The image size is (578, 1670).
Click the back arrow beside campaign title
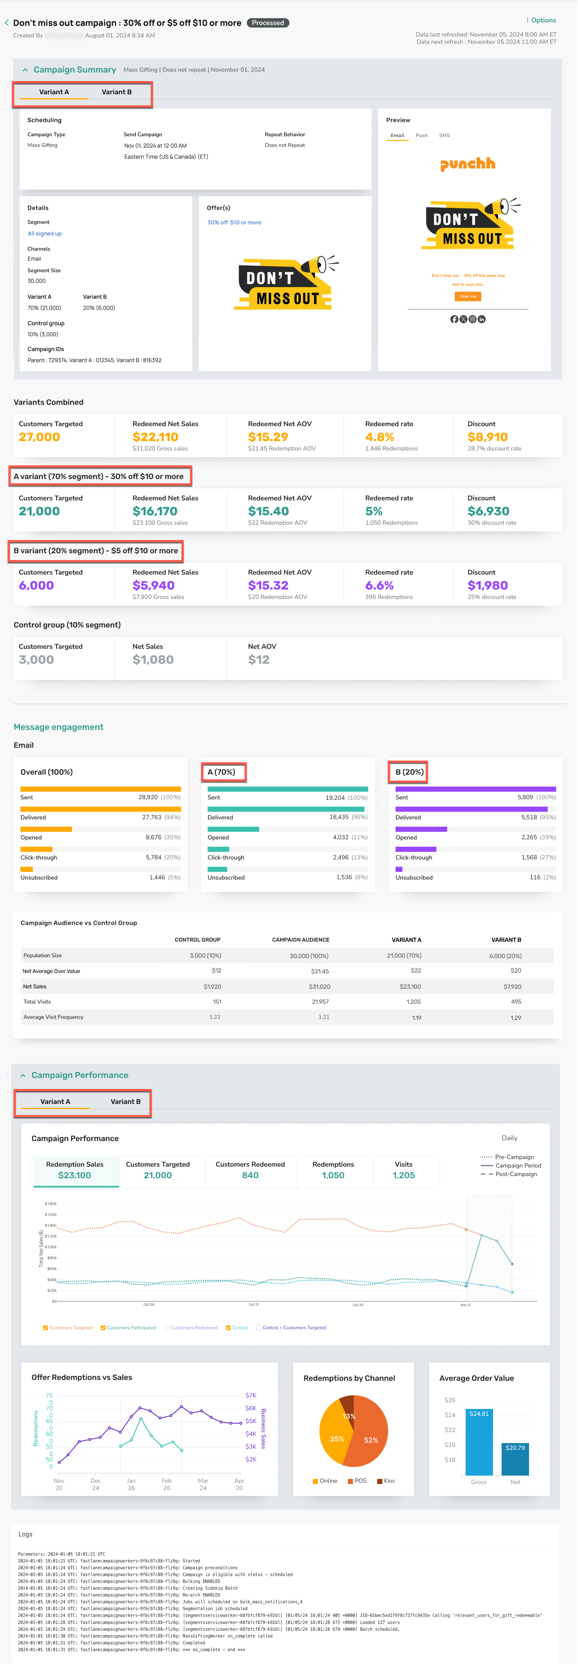(7, 23)
